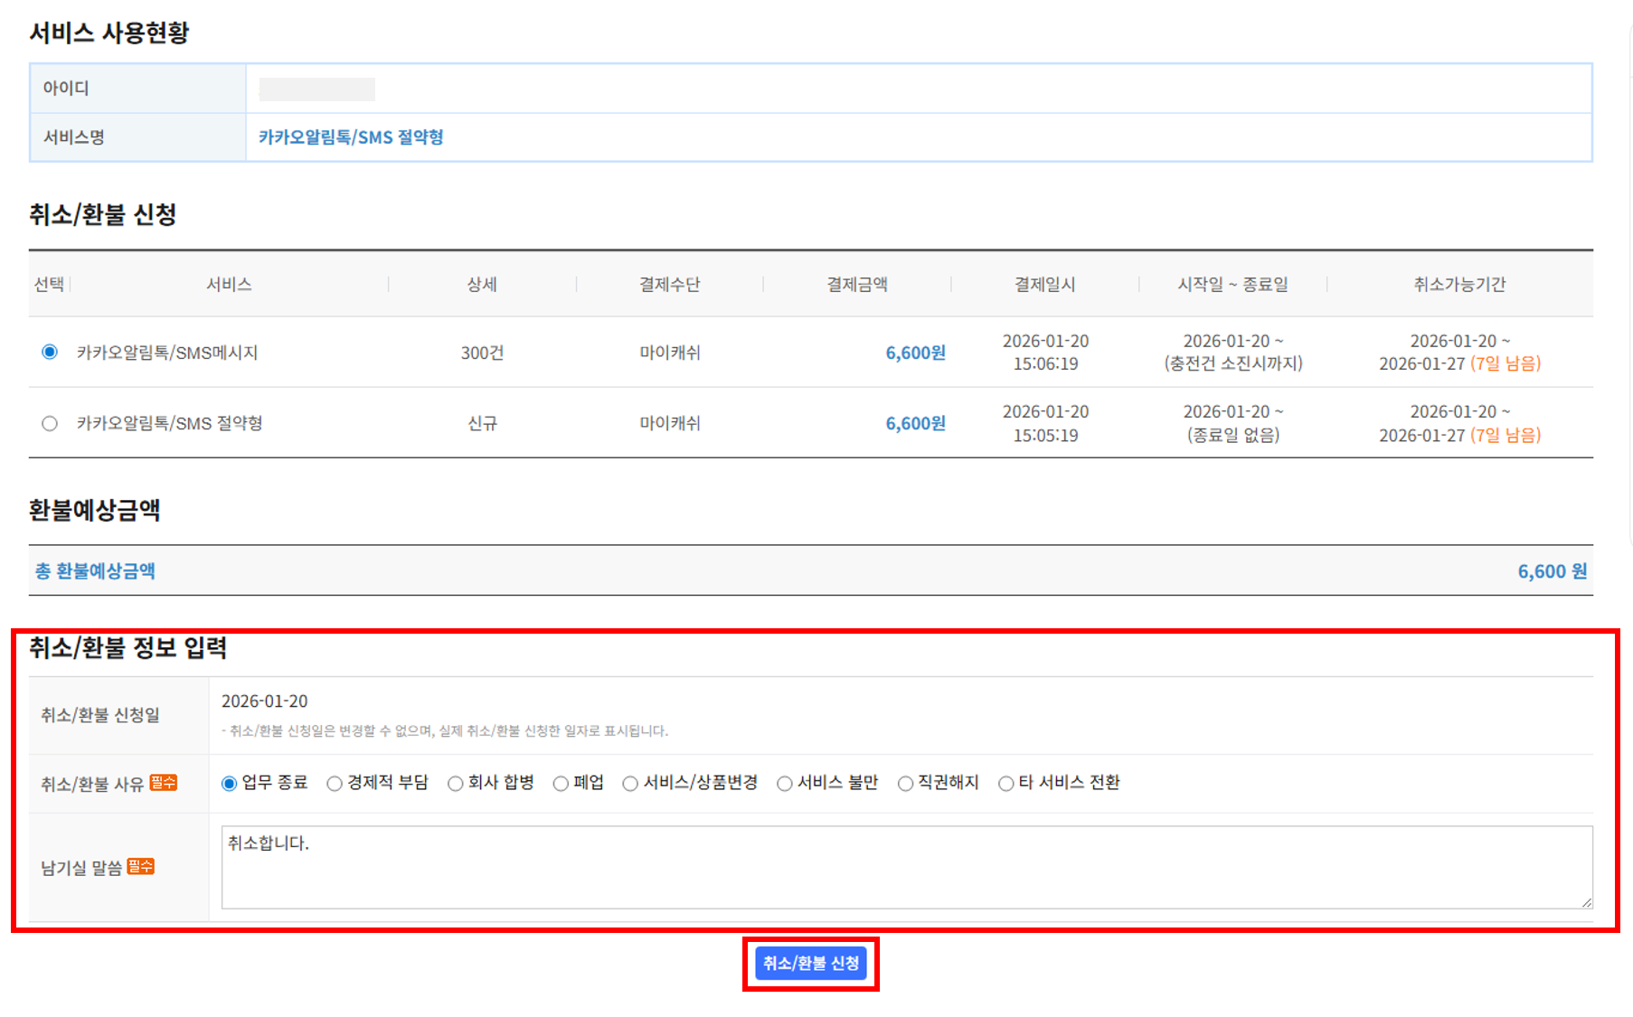Click 6,600원 amount in SMS메시지 row

pos(915,353)
